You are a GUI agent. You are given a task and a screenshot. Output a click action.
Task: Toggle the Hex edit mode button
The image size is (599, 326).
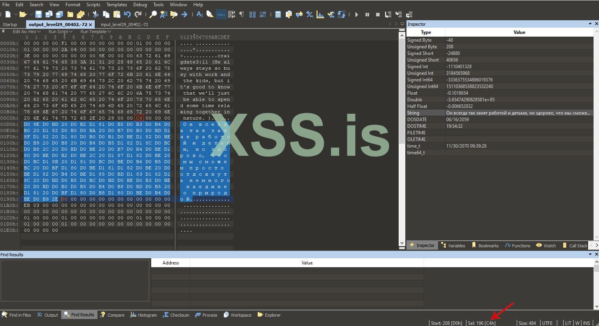(221, 14)
